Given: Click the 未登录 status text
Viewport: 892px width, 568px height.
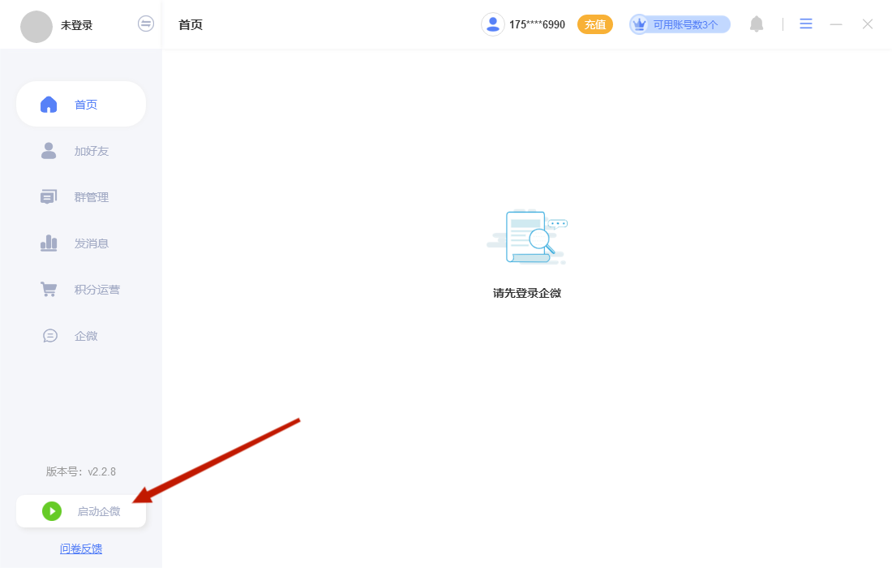Looking at the screenshot, I should coord(77,25).
